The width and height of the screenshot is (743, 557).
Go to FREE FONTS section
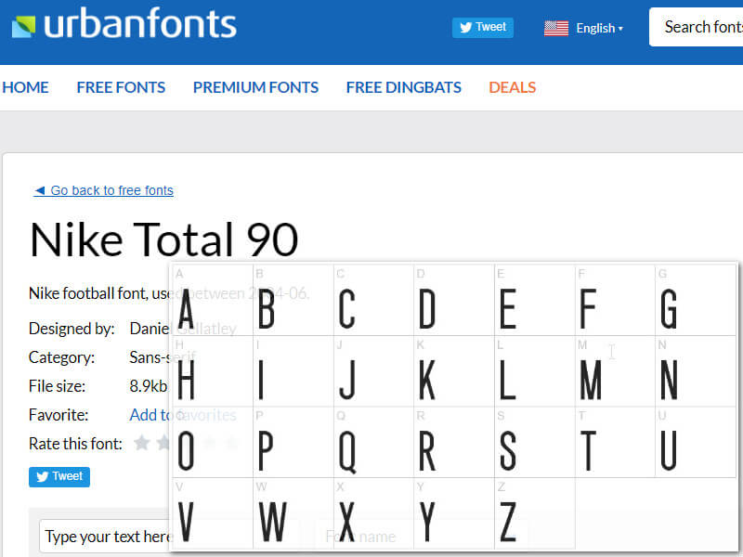click(x=121, y=87)
